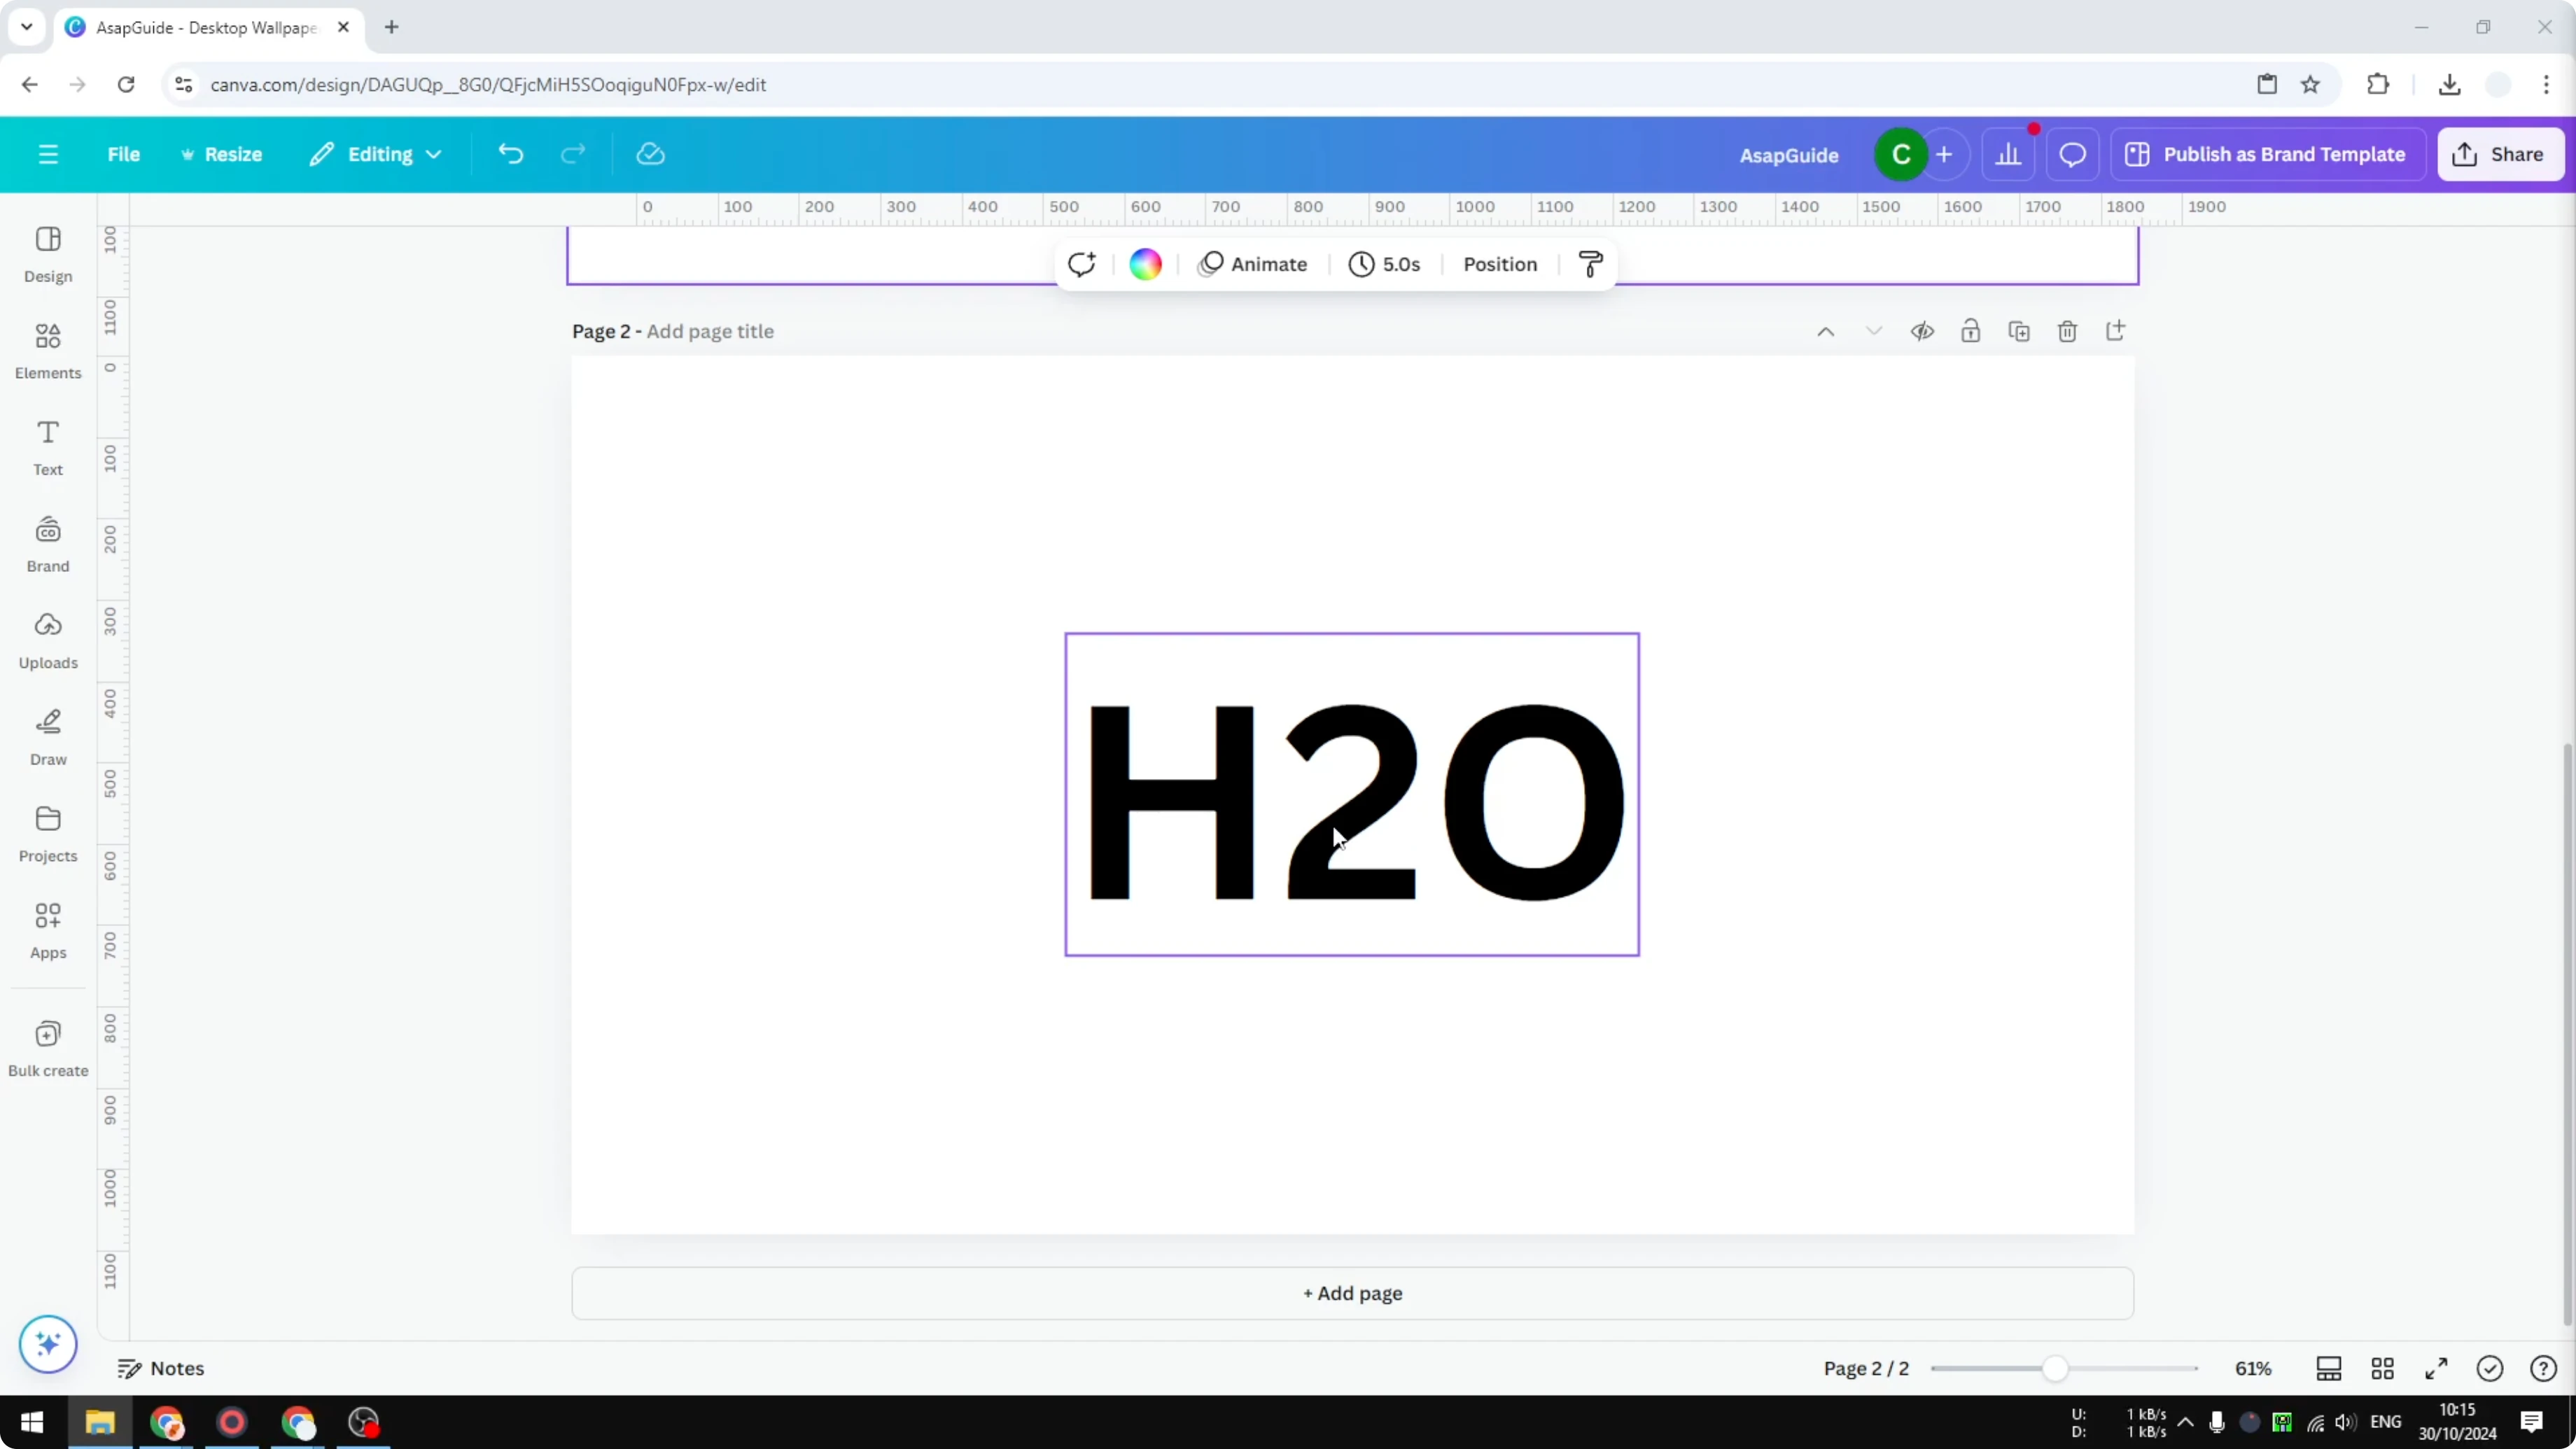This screenshot has height=1449, width=2576.
Task: Open the File menu
Action: pos(124,153)
